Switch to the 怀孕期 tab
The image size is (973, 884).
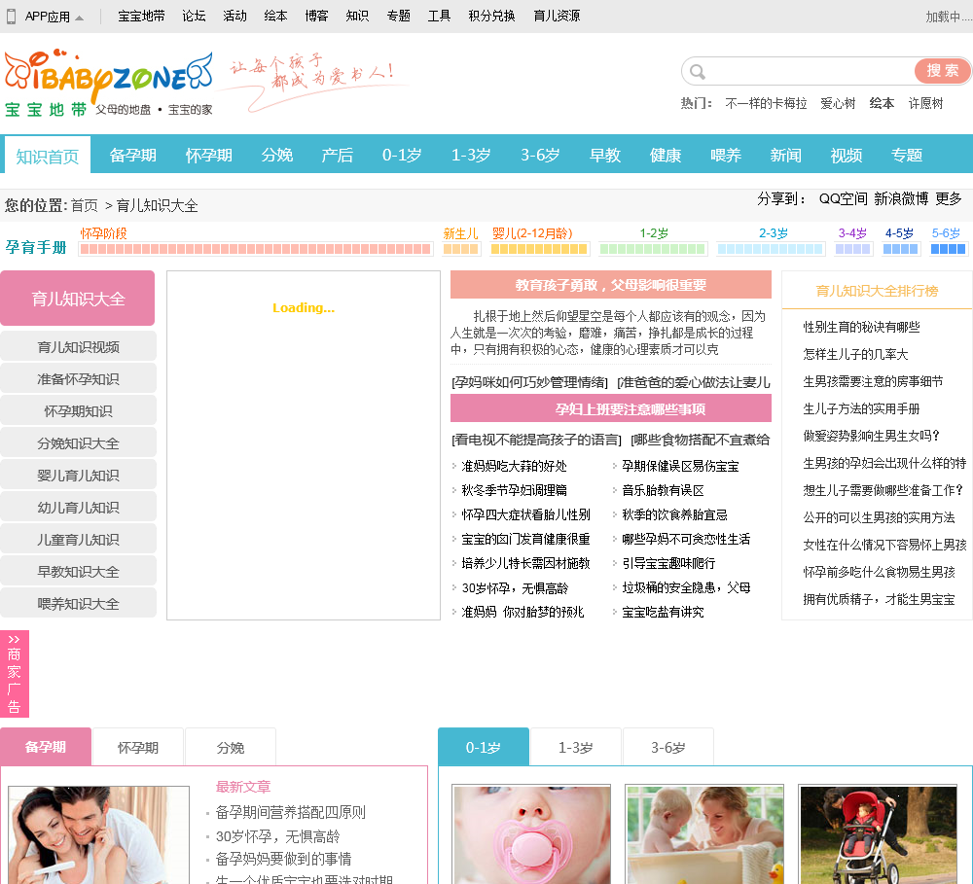138,747
